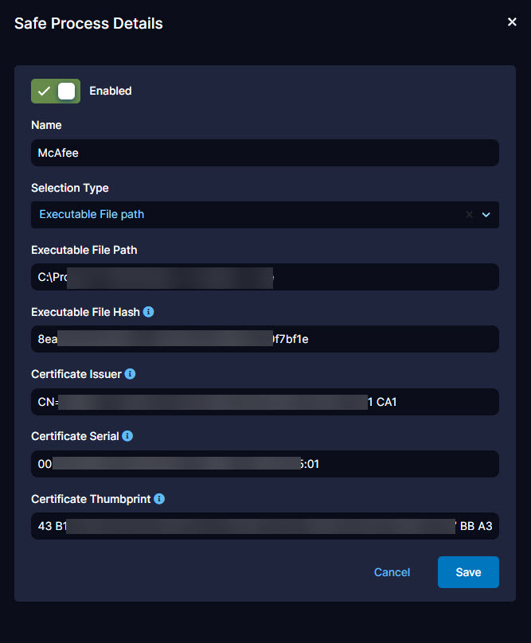Click the Certificate Thumbprint input field
The width and height of the screenshot is (531, 643).
pos(265,526)
